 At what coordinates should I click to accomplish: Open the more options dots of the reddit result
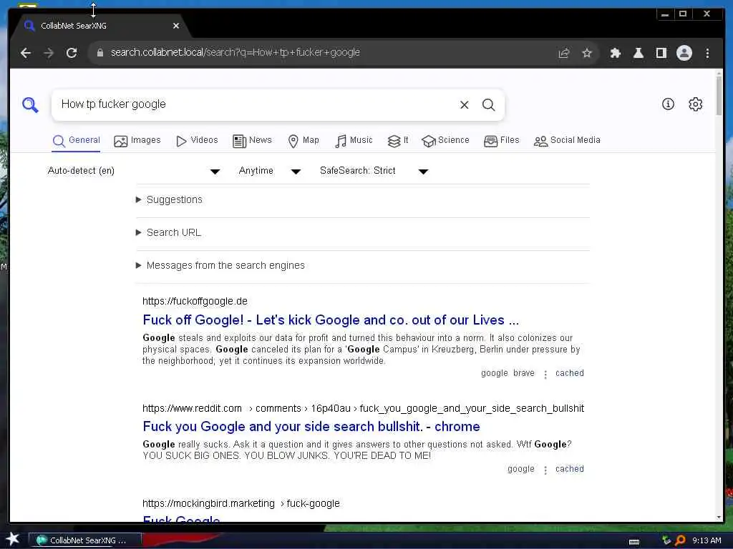[545, 470]
